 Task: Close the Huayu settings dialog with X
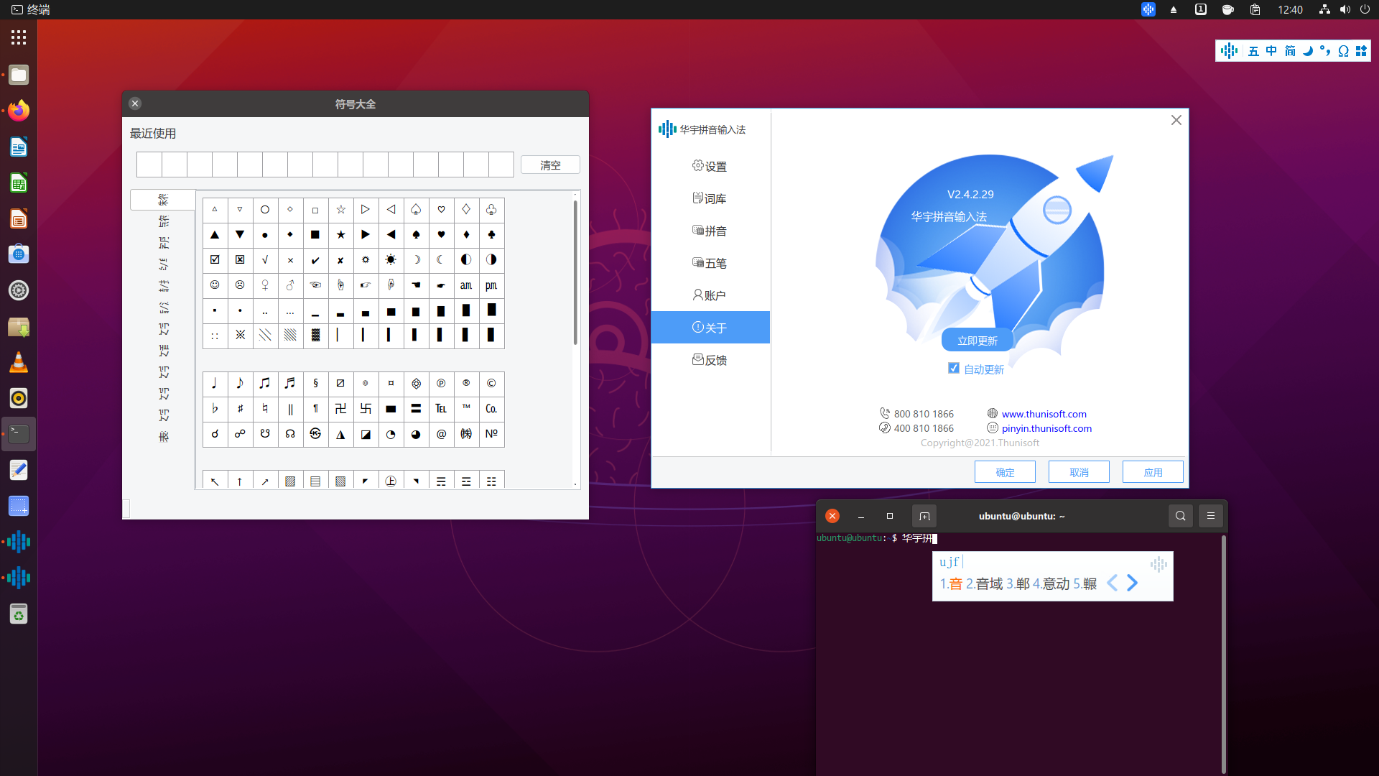point(1176,120)
